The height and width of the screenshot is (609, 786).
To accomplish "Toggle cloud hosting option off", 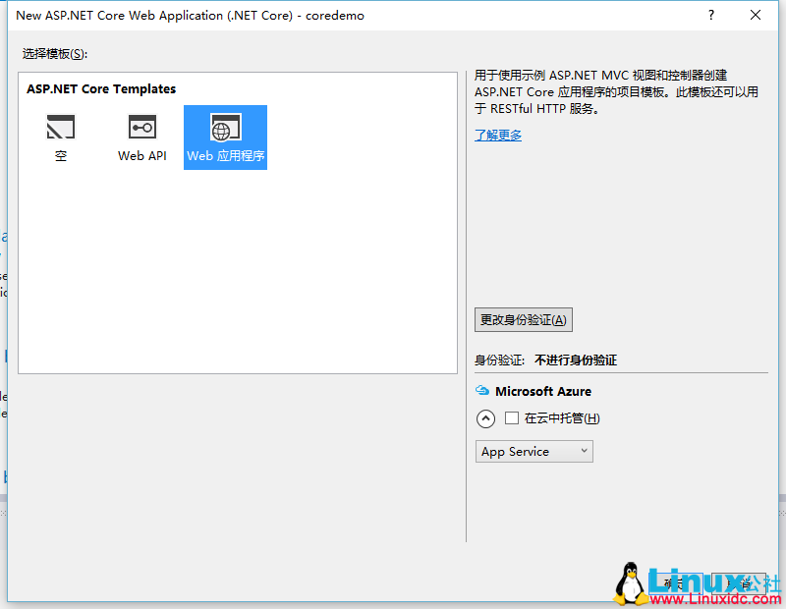I will [x=512, y=417].
